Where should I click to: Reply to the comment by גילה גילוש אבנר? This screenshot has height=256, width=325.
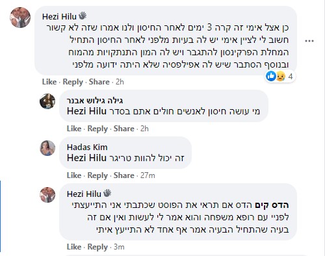[x=97, y=129]
